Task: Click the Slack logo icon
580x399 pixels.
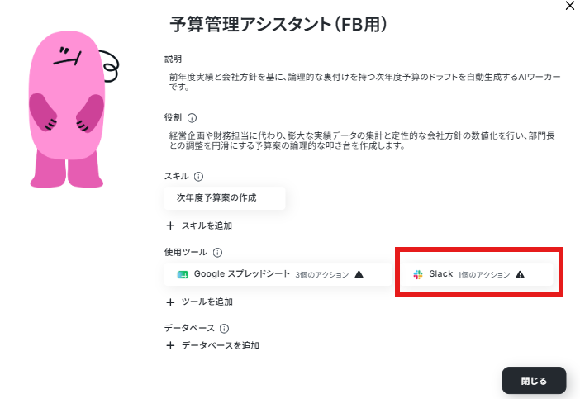Action: coord(418,275)
